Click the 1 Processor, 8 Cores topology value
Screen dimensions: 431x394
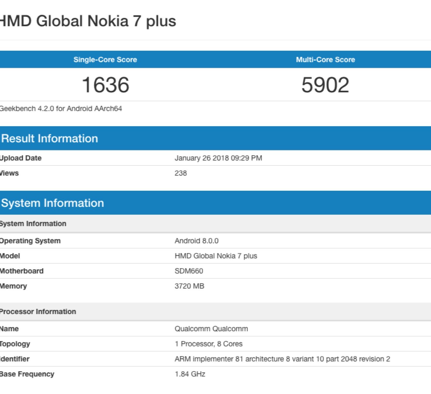click(x=208, y=344)
